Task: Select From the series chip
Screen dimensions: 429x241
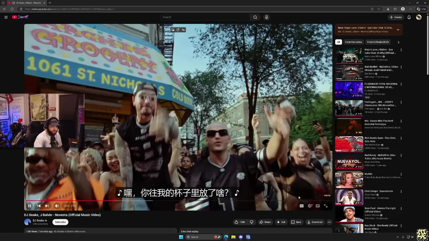Action: (x=354, y=42)
